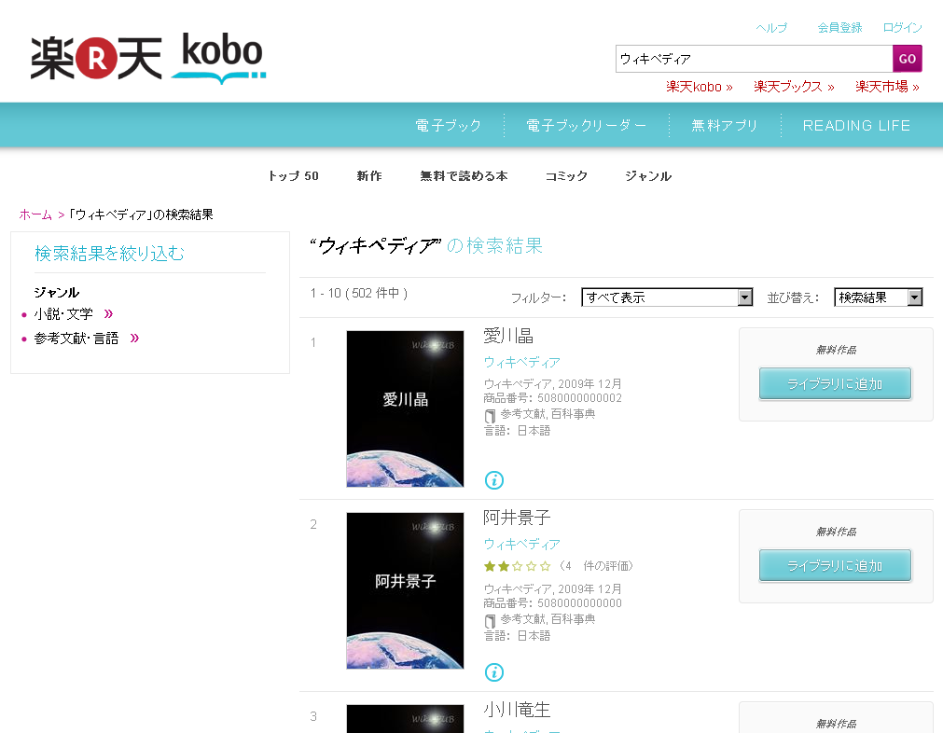Image resolution: width=943 pixels, height=733 pixels.
Task: Open the 電子ブックリーダー menu
Action: (586, 125)
